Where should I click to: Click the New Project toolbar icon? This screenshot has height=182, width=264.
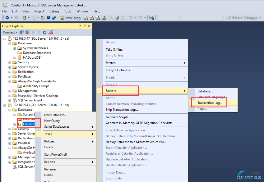point(24,18)
